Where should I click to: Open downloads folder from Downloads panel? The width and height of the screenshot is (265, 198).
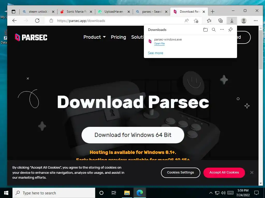coord(205,30)
